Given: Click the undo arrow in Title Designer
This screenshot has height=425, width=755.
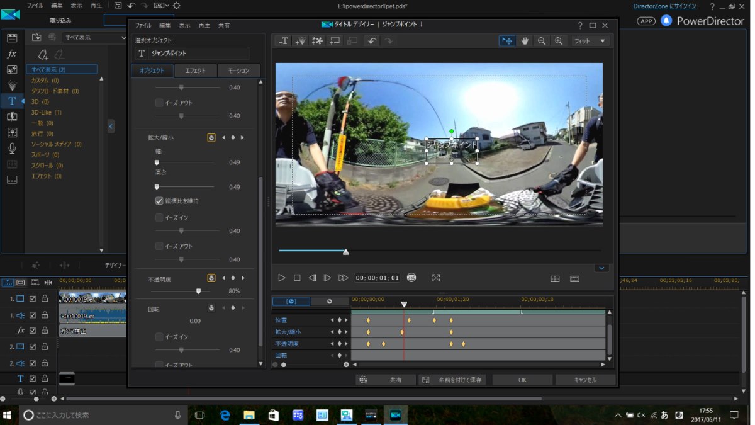Looking at the screenshot, I should (x=372, y=41).
